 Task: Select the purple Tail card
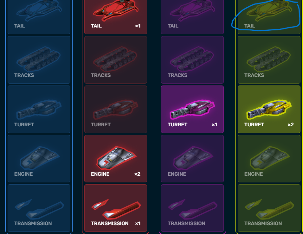point(192,17)
